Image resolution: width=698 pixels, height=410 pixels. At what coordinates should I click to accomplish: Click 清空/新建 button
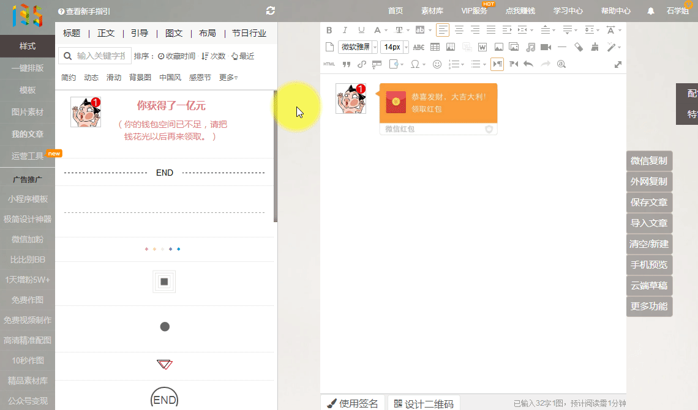[x=649, y=244]
